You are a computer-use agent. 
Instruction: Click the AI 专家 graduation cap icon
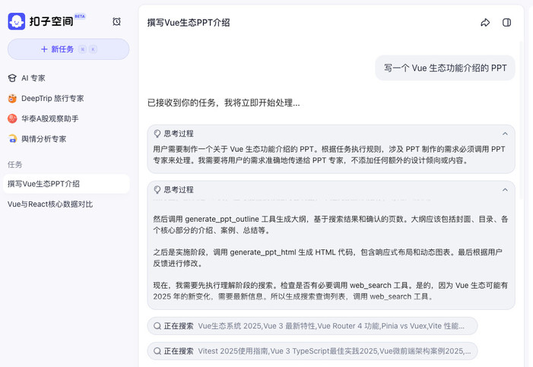tap(12, 78)
